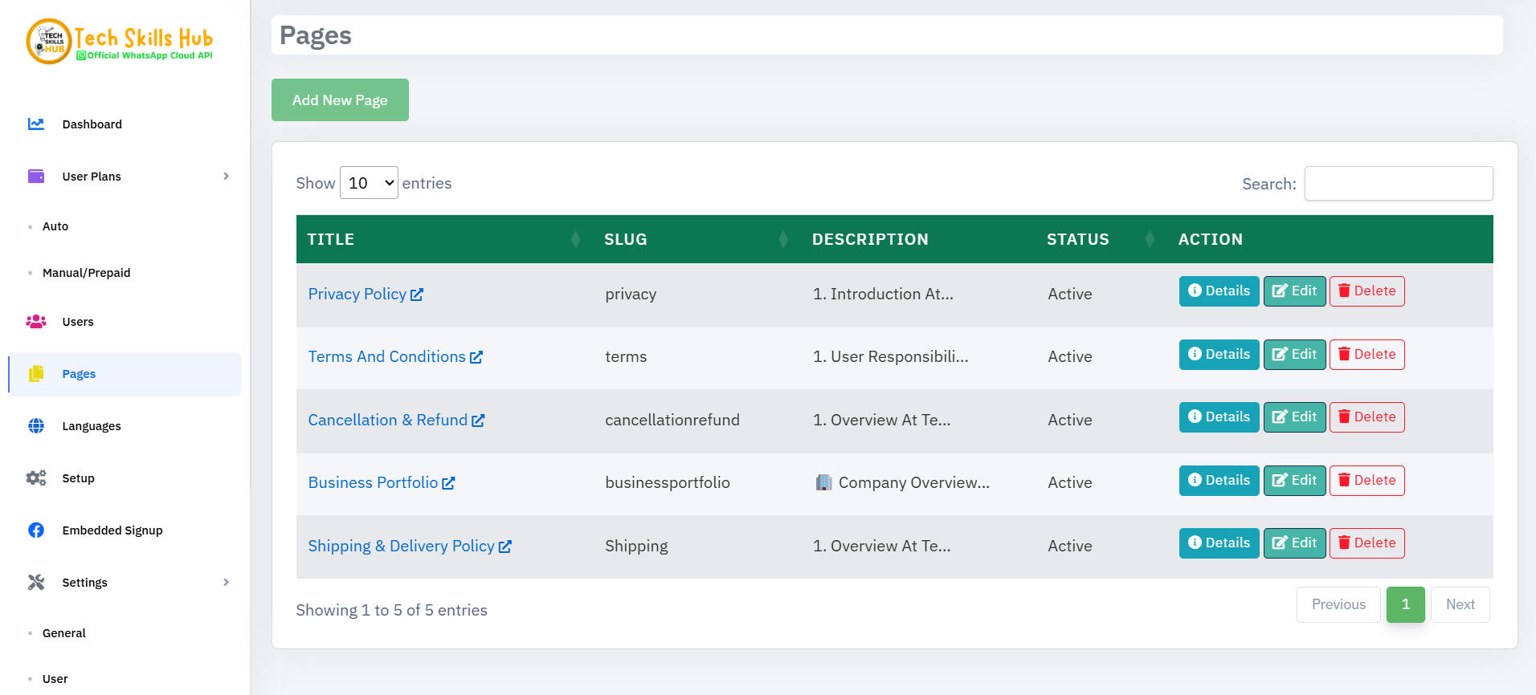
Task: Click the Dashboard chart icon in sidebar
Action: point(36,124)
